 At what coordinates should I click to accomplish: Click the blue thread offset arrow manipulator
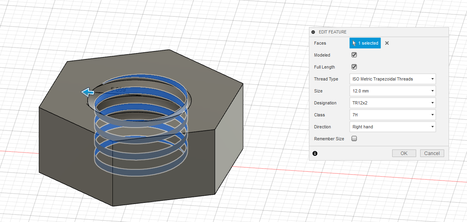point(87,92)
